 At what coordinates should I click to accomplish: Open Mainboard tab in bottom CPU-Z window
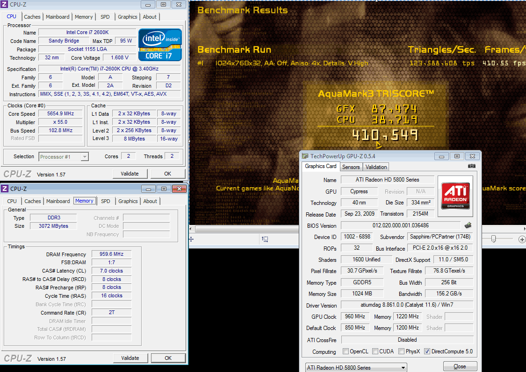[58, 201]
